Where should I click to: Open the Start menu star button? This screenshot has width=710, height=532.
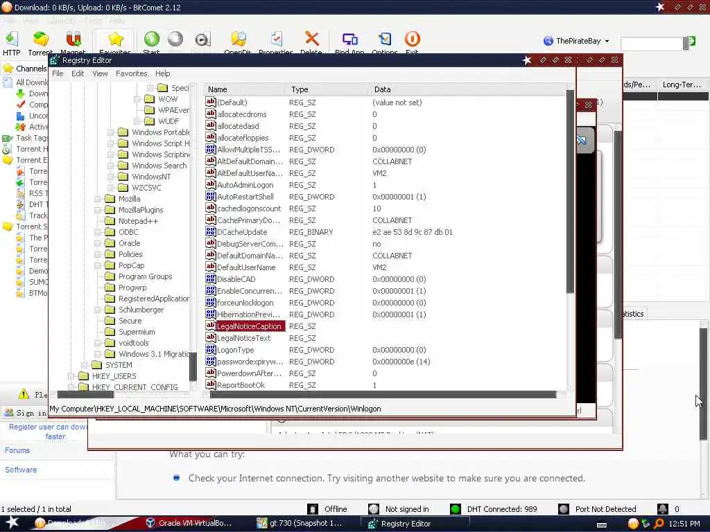tap(11, 523)
